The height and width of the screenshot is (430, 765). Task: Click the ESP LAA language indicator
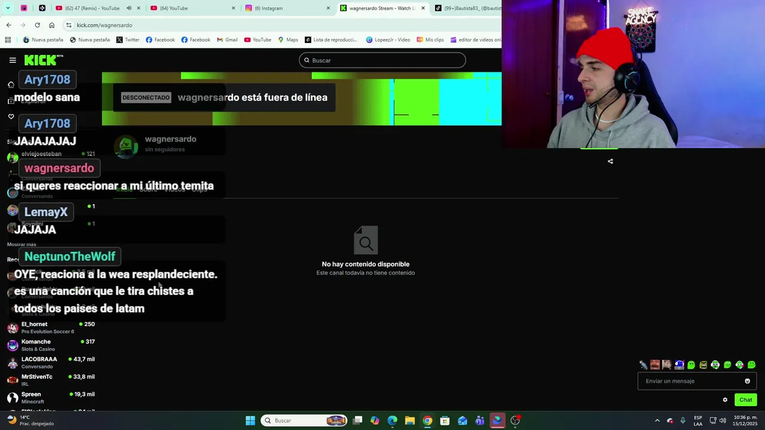tap(698, 420)
